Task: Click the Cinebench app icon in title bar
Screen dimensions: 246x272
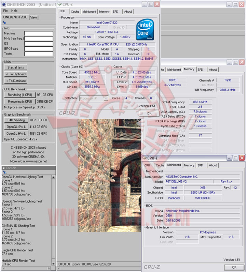Action: coord(4,4)
